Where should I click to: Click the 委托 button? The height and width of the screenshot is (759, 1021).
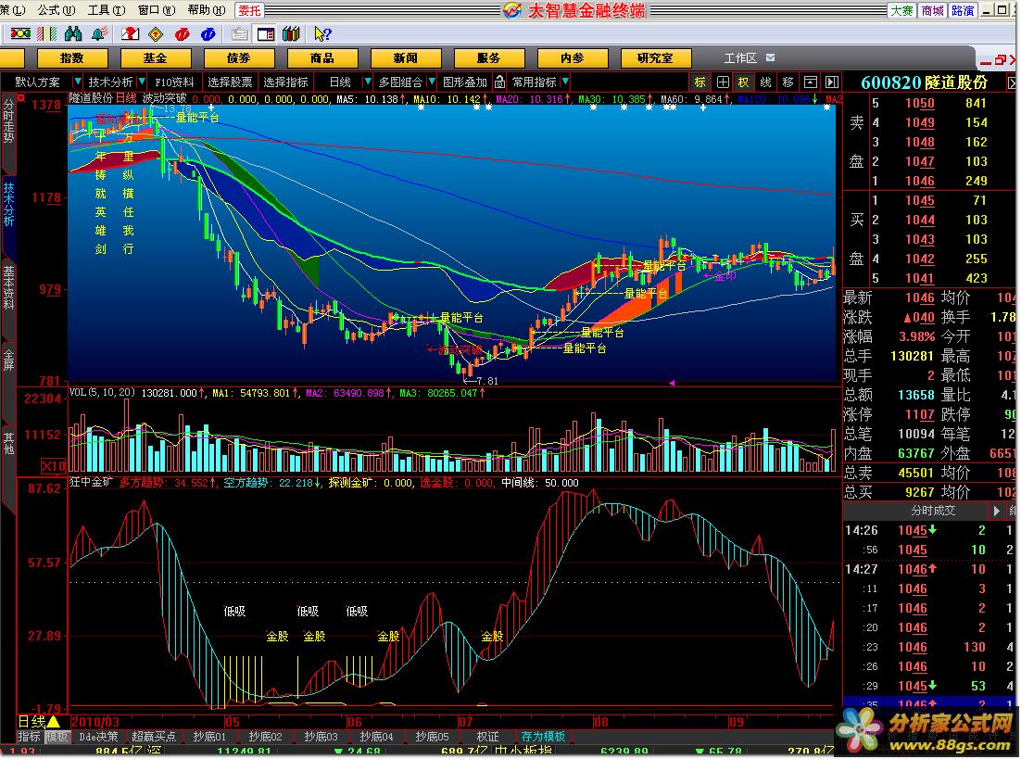249,10
